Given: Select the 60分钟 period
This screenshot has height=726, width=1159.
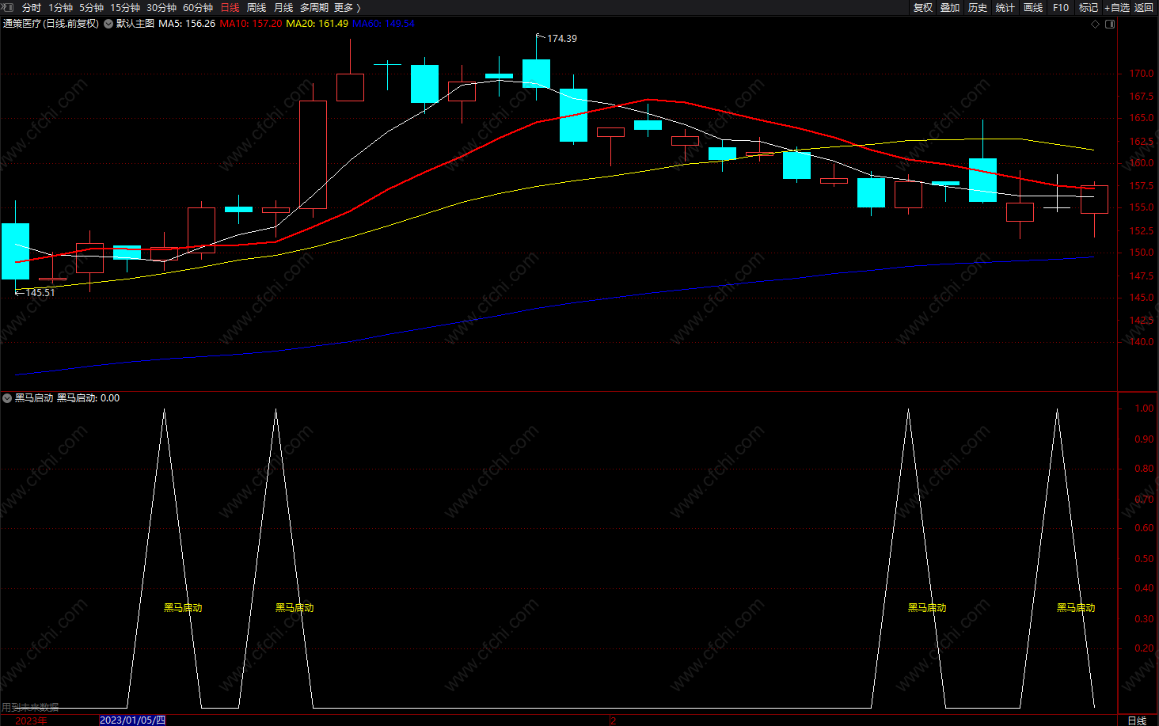Looking at the screenshot, I should [198, 7].
